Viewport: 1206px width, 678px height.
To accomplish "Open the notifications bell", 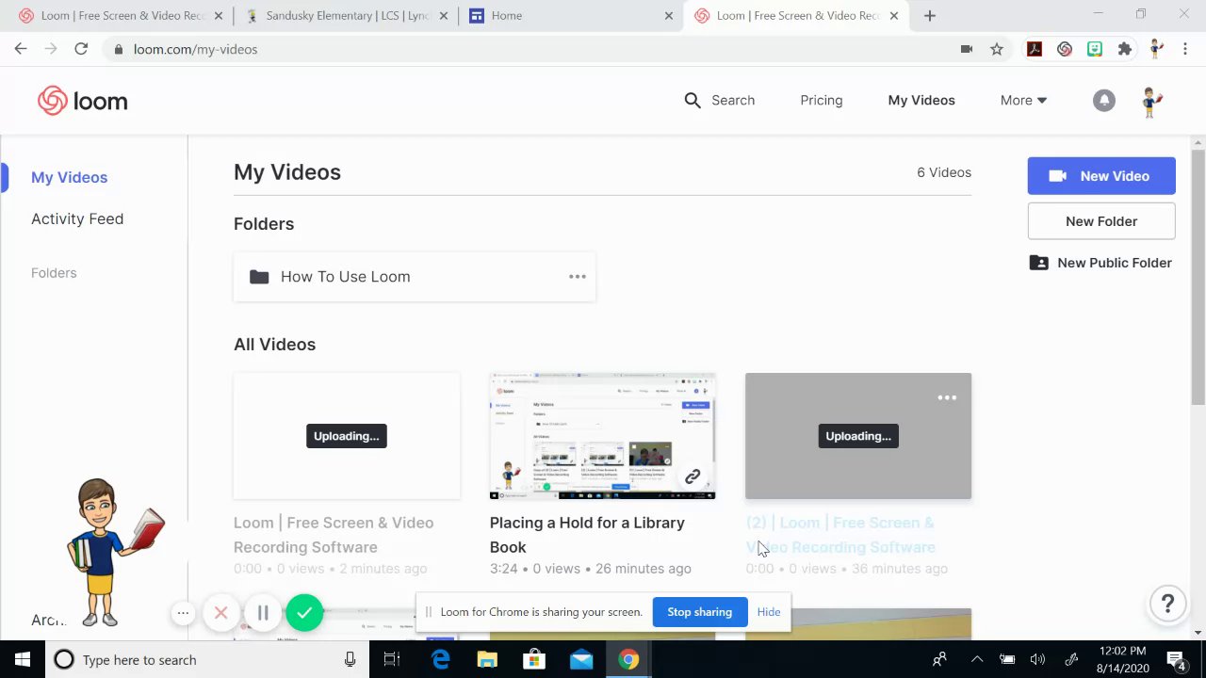I will click(x=1103, y=100).
